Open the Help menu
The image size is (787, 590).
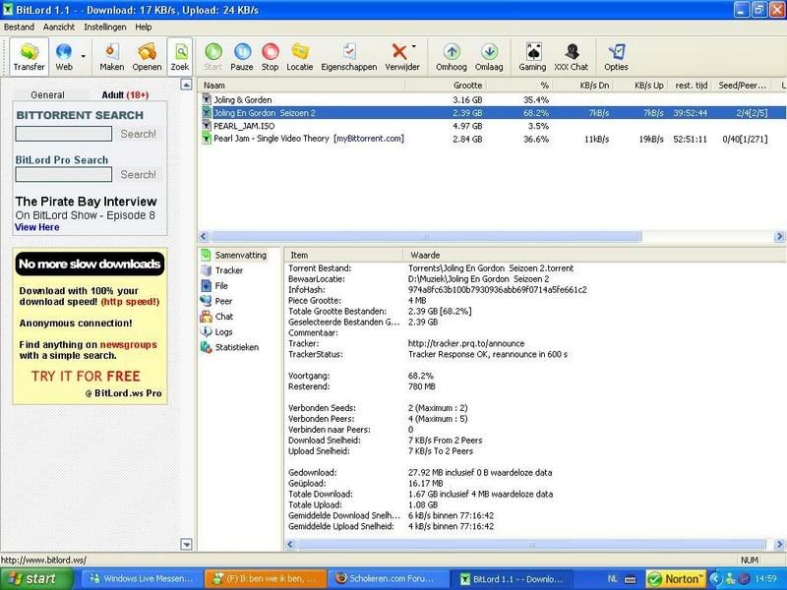coord(144,28)
